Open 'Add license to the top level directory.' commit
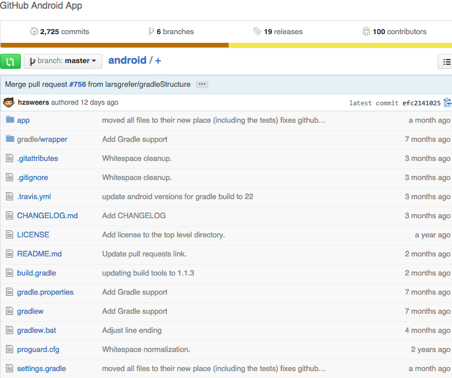 163,234
